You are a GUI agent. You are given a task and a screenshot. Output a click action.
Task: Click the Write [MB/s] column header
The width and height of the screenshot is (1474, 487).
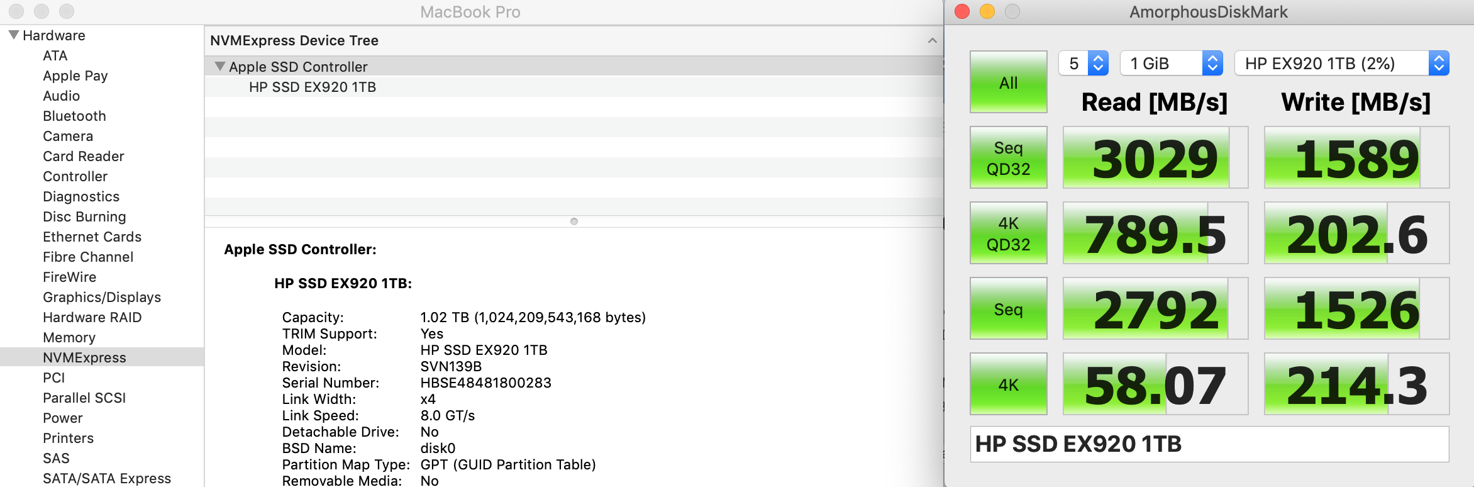1356,102
